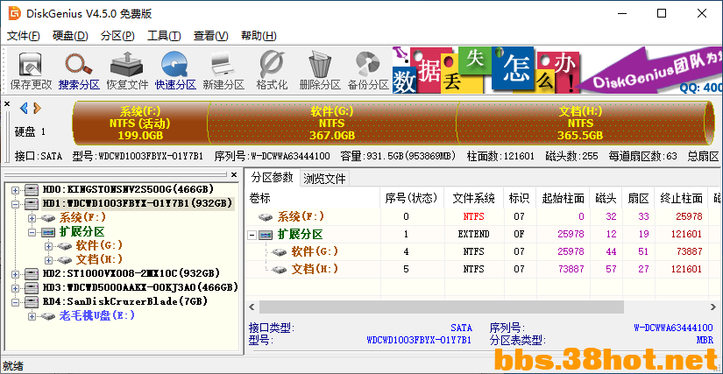Click EXTEND file system cell
The image size is (723, 374).
click(x=473, y=234)
